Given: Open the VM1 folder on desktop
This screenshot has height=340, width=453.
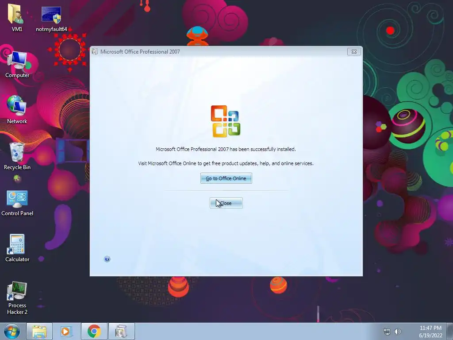Looking at the screenshot, I should (x=16, y=17).
